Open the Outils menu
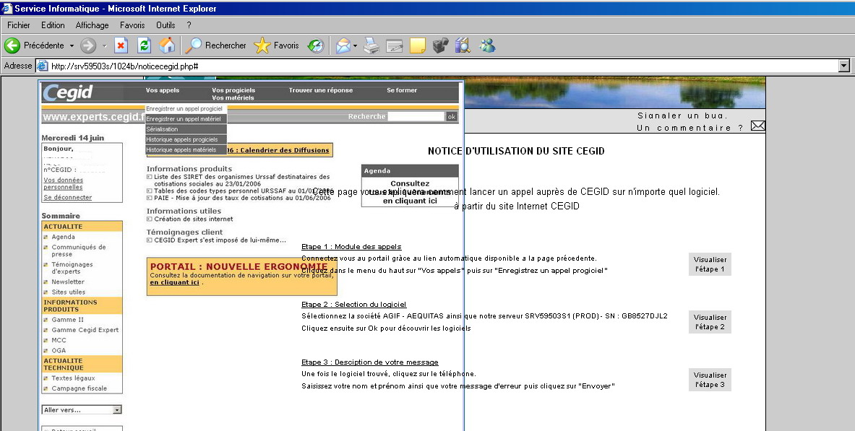 (166, 25)
